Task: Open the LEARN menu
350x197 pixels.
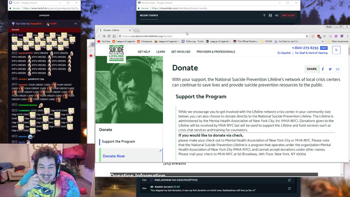Action: coord(161,51)
